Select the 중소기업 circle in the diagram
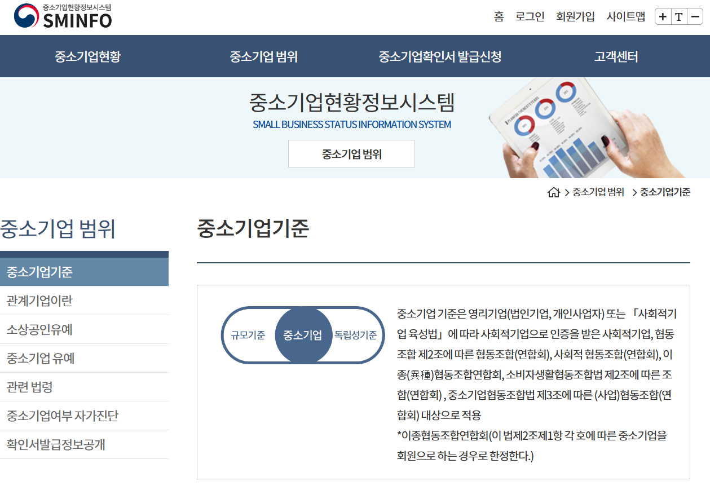The height and width of the screenshot is (490, 710). pos(303,335)
